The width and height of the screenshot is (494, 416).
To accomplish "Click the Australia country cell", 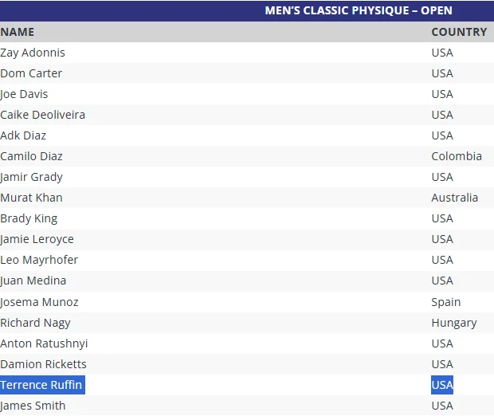I will pos(455,198).
